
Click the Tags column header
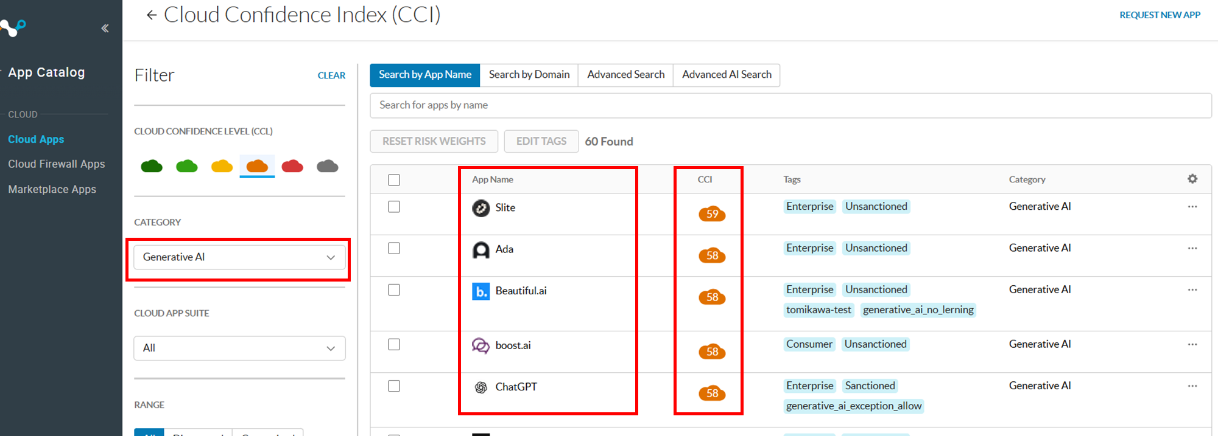(792, 179)
